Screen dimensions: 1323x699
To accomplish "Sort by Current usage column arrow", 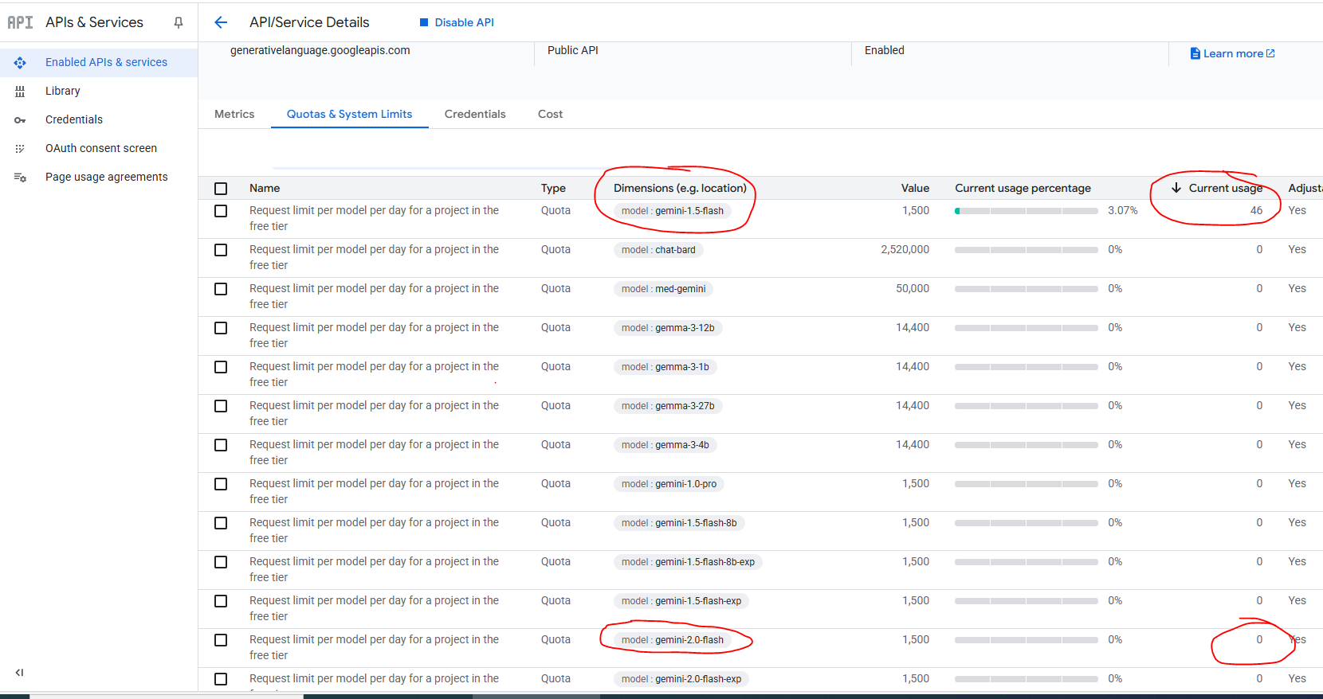I will pyautogui.click(x=1176, y=188).
